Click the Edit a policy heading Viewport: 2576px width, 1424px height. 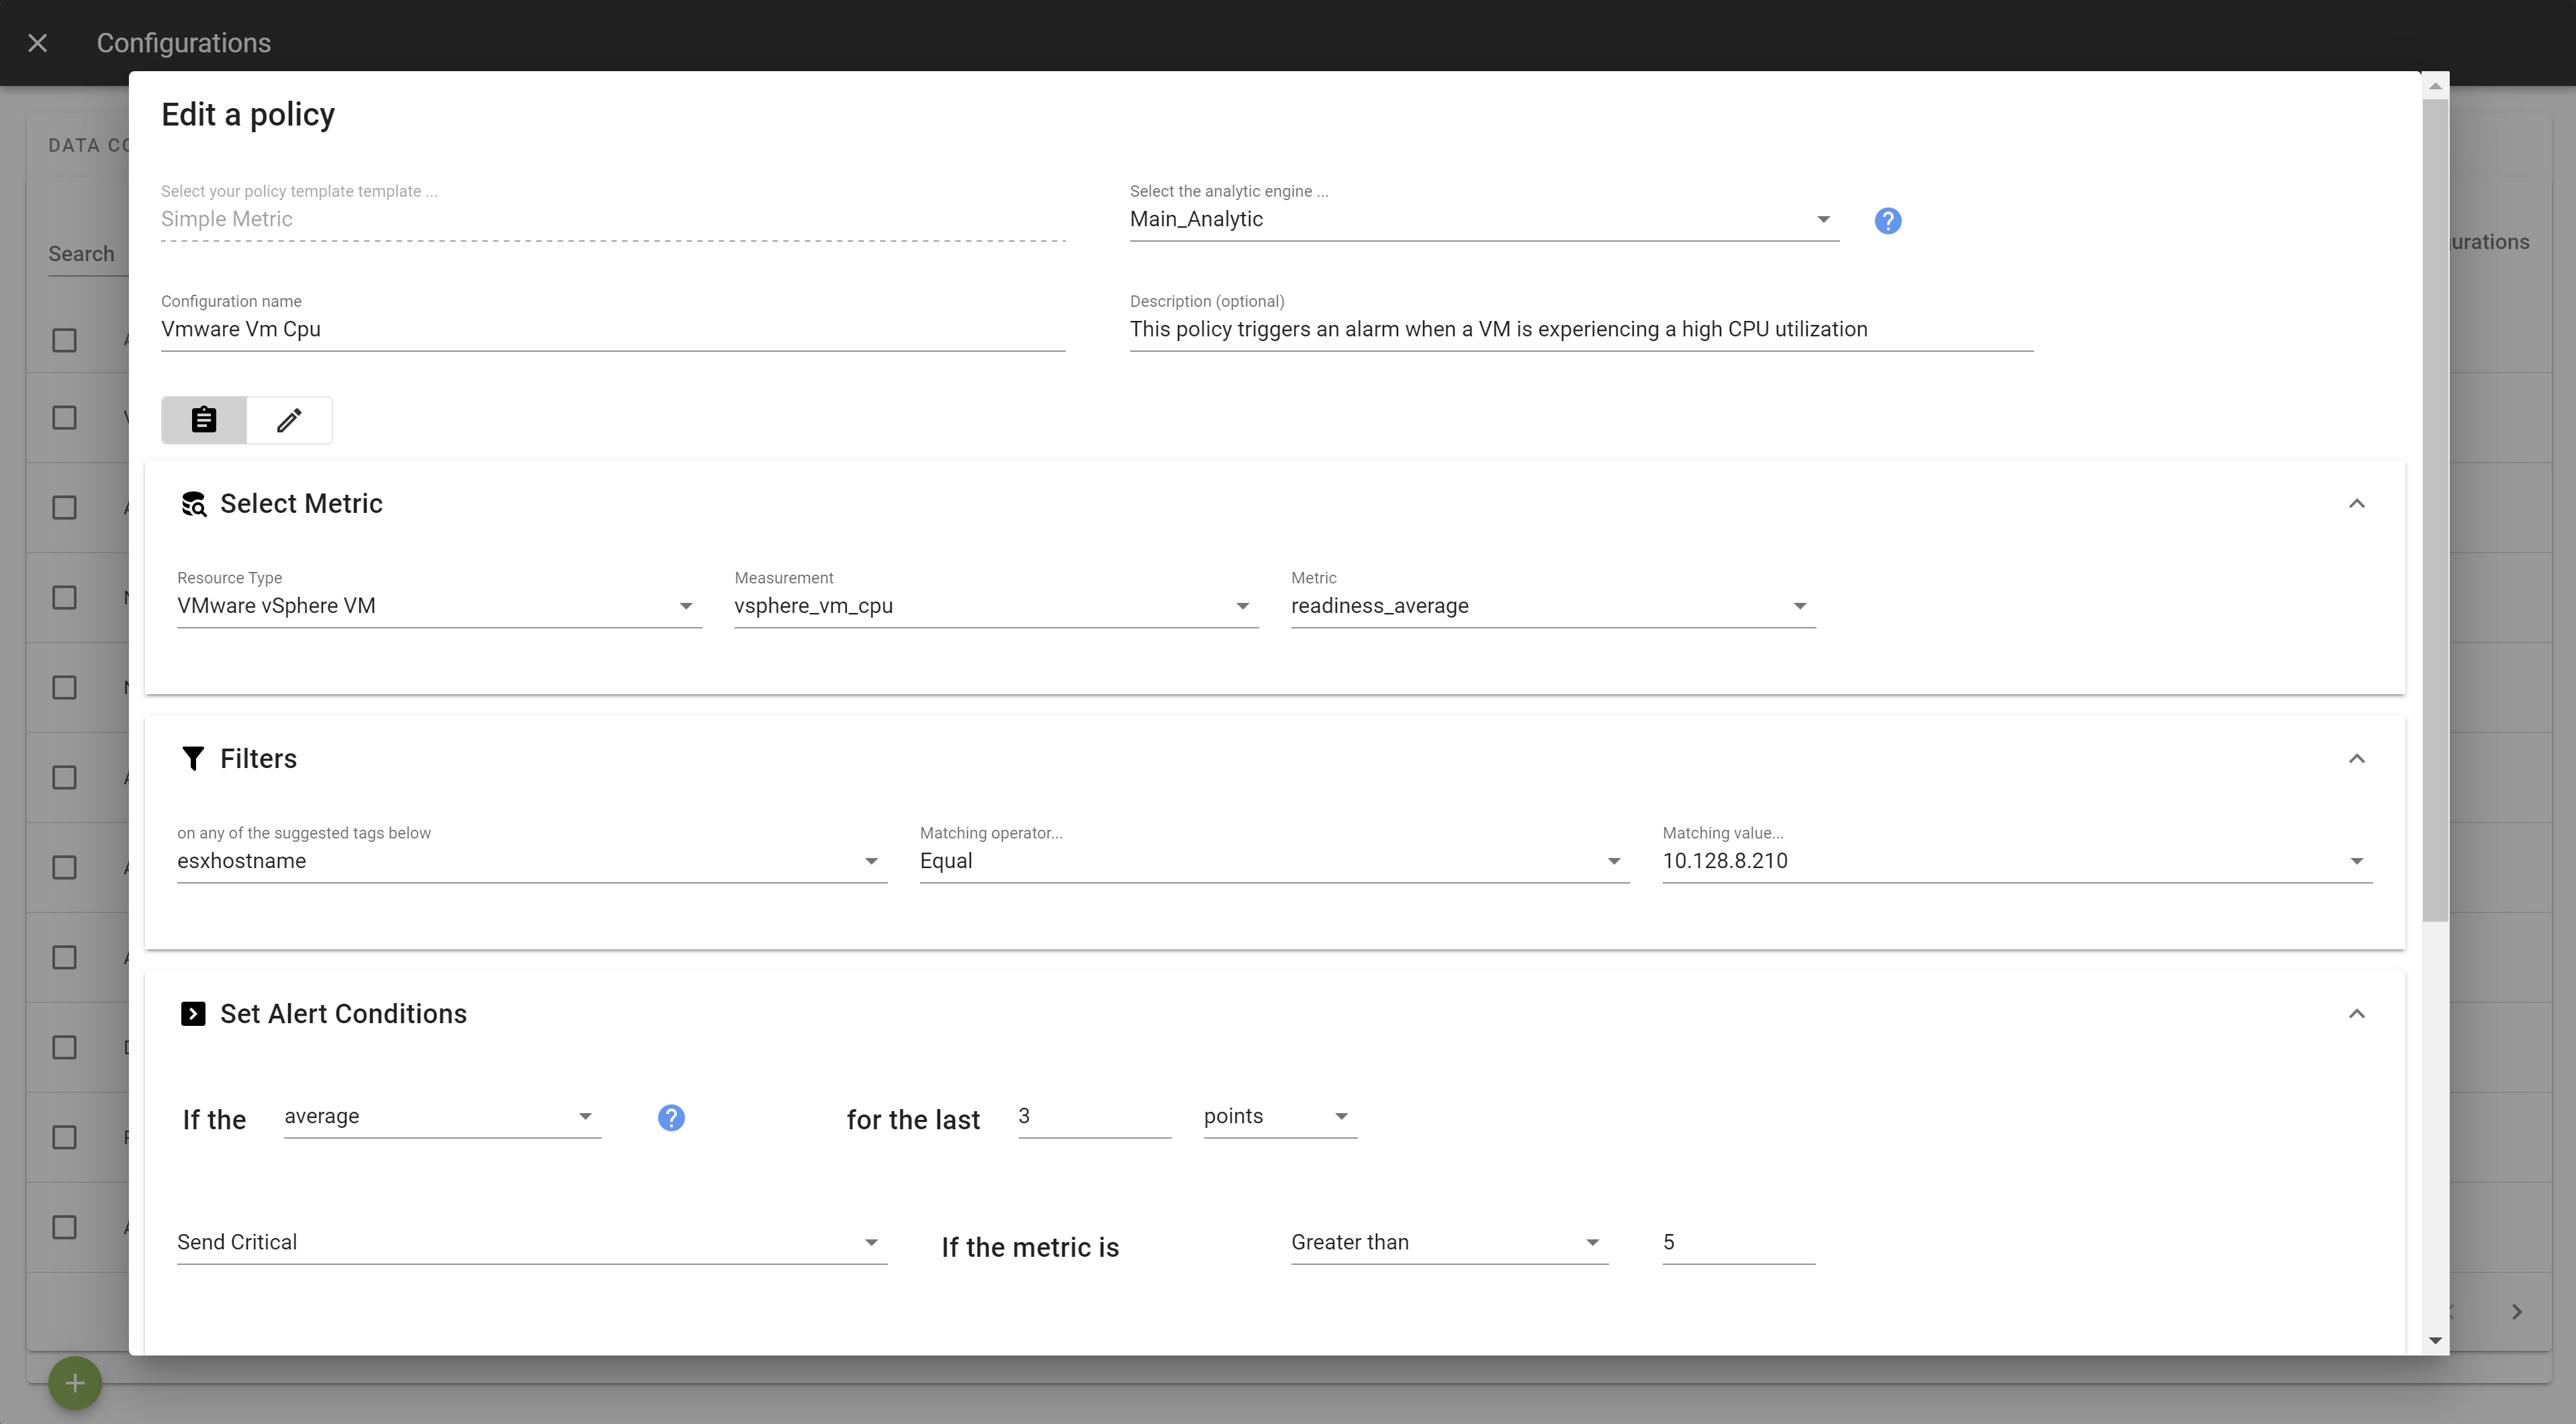click(x=248, y=115)
